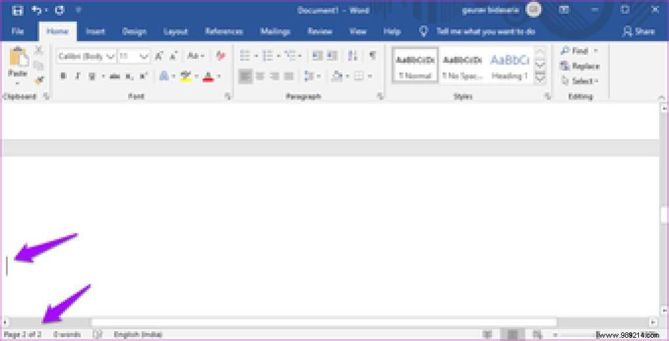Click the lightbulb Tell me icon
This screenshot has height=341, width=669.
pyautogui.click(x=423, y=31)
